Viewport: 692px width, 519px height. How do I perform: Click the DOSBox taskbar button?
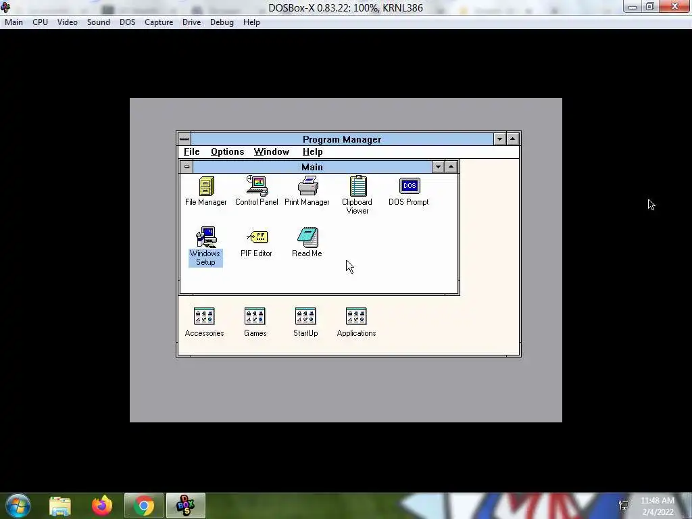click(x=186, y=505)
